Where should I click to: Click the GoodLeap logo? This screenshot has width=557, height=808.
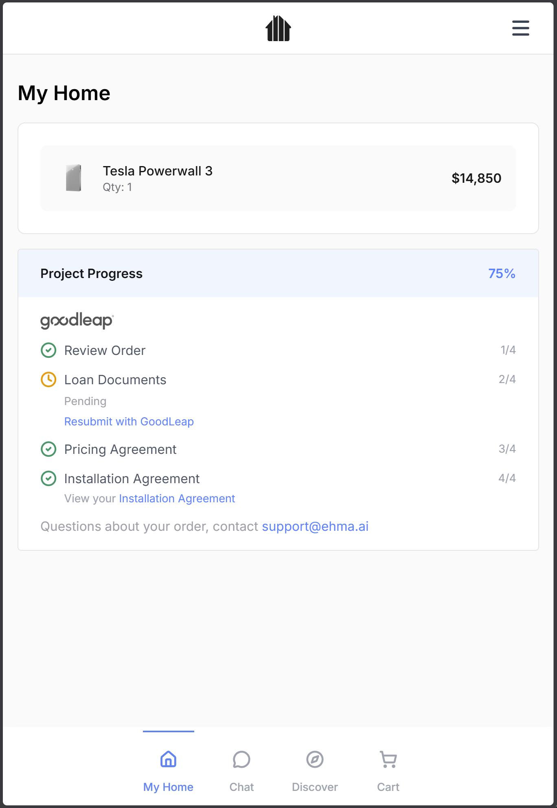tap(77, 321)
